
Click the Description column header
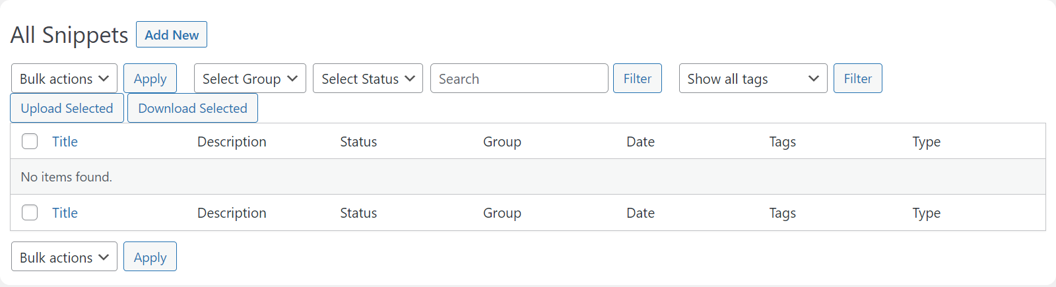point(232,142)
